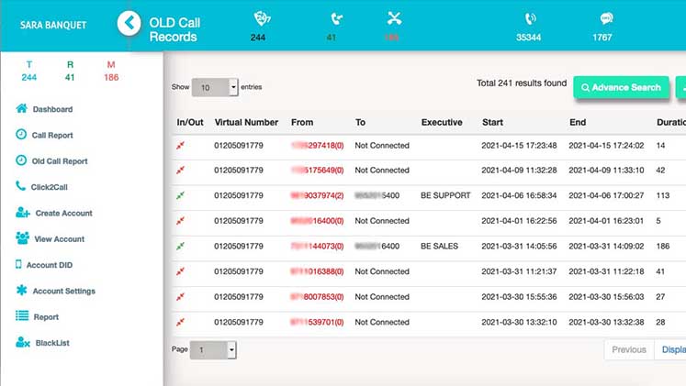Viewport: 686px width, 386px height.
Task: Open Account DID in sidebar
Action: [56, 265]
